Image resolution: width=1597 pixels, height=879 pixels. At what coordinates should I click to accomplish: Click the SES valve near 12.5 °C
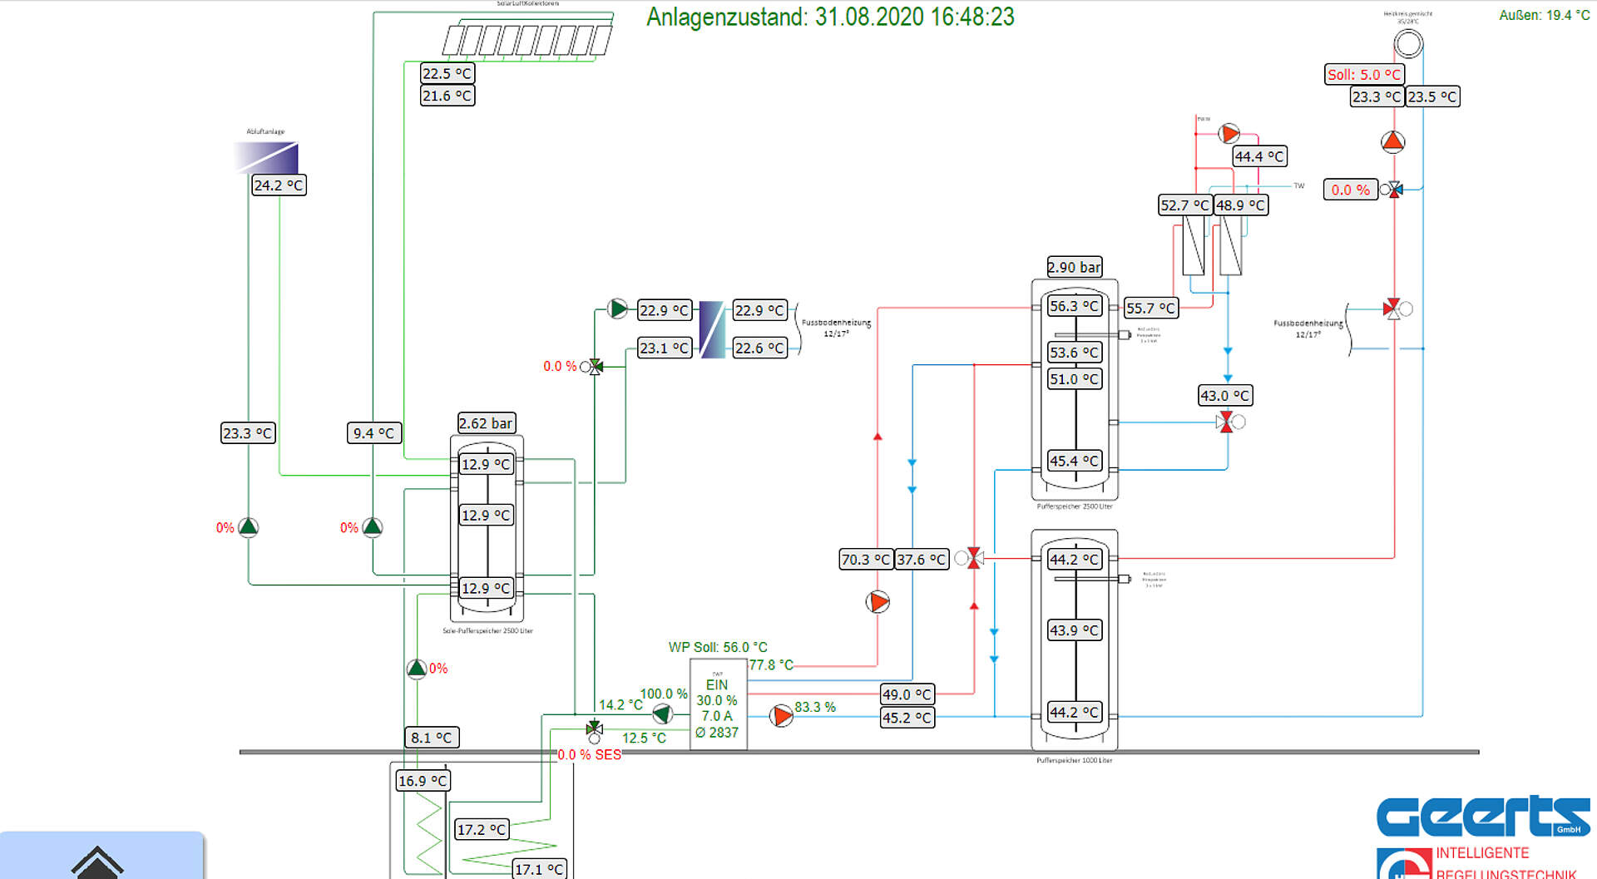click(594, 732)
